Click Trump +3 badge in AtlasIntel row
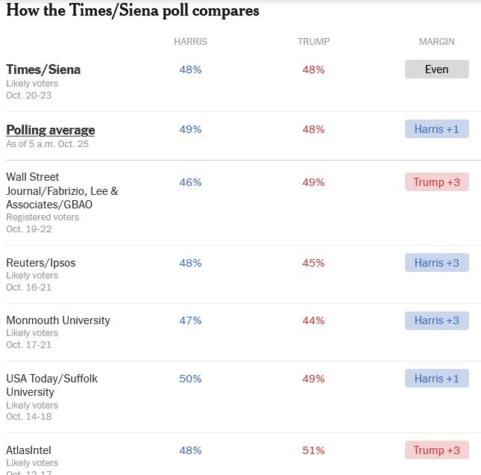 pyautogui.click(x=436, y=450)
